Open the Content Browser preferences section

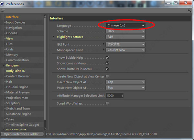[18, 76]
